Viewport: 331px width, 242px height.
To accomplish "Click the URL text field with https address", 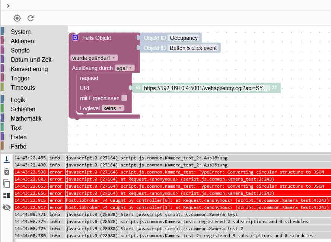I will [206, 88].
